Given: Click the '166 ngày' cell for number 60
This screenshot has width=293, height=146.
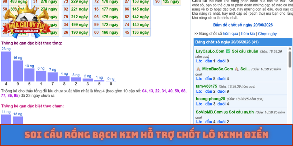Looking at the screenshot, I should (x=110, y=32).
